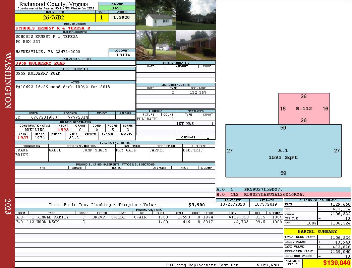Click plumbing fixture FULLBATH
Image resolution: width=352 pixels, height=268 pixels.
(147, 119)
